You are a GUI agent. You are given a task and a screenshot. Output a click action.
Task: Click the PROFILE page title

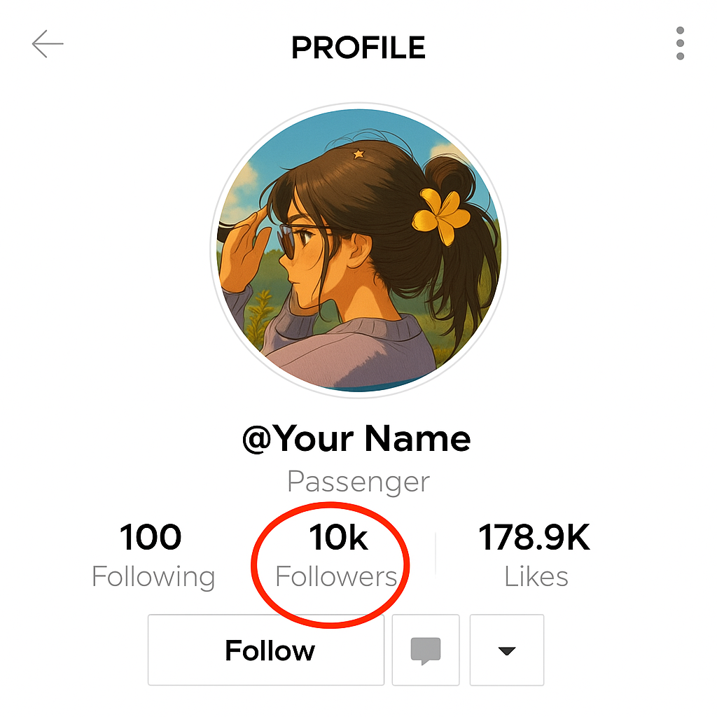[x=358, y=48]
